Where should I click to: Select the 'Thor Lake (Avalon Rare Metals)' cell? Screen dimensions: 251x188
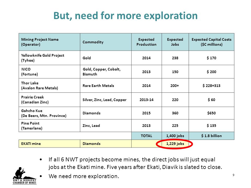click(49, 86)
